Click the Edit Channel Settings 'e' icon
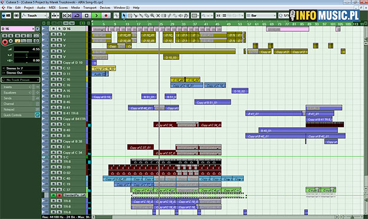Image resolution: width=368 pixels, height=219 pixels. [x=38, y=29]
